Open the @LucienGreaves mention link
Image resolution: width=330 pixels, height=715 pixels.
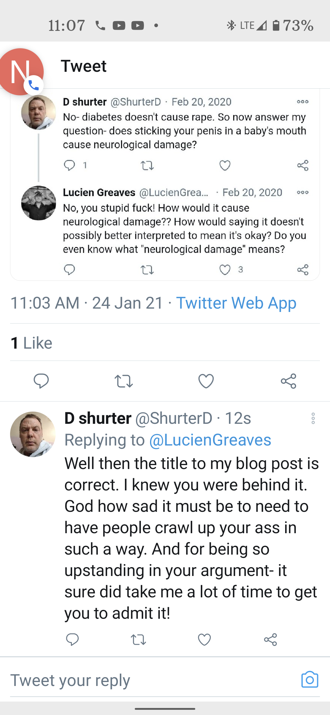pyautogui.click(x=210, y=440)
